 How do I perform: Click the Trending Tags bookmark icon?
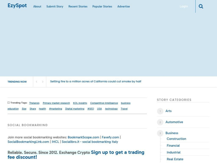pyautogui.click(x=9, y=103)
